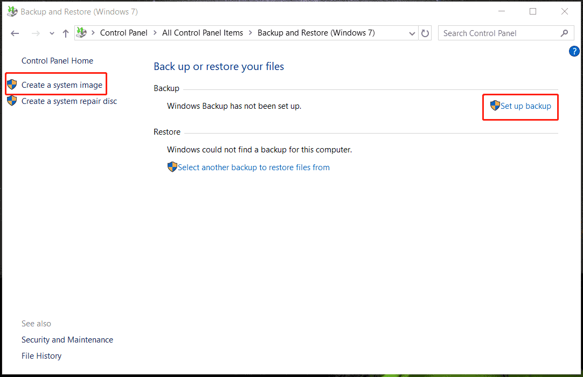Open Help via the blue question mark
The height and width of the screenshot is (377, 583).
(574, 51)
